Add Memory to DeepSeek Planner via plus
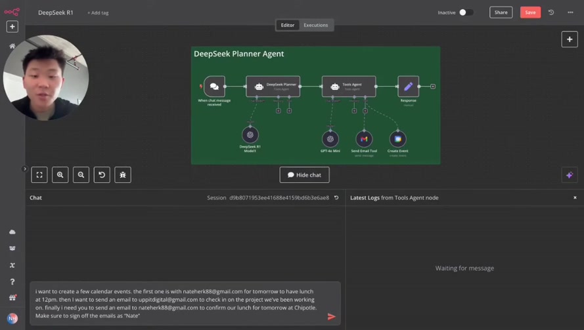This screenshot has height=330, width=584. coord(279,111)
